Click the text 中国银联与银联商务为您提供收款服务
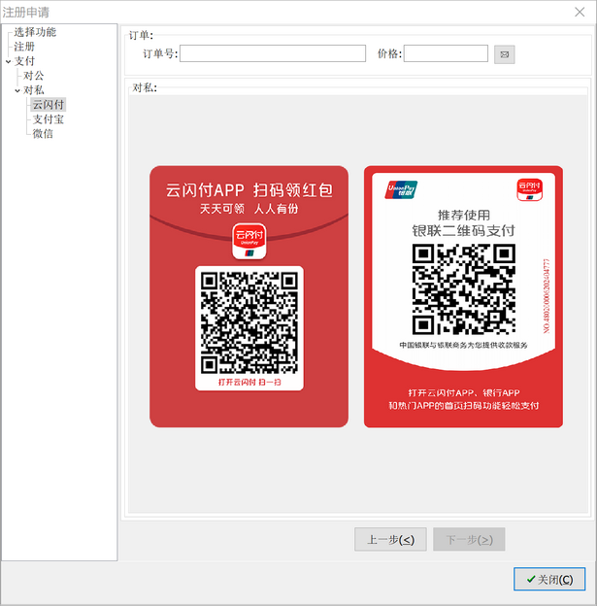The width and height of the screenshot is (597, 606). pyautogui.click(x=463, y=345)
